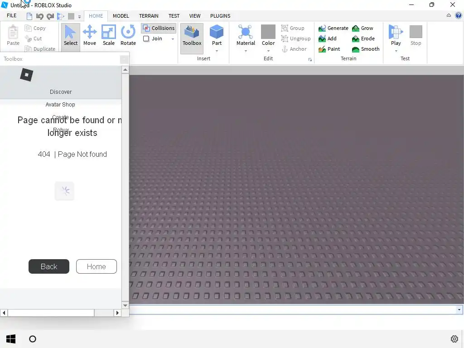
Task: Expand the Color dropdown arrow
Action: (x=268, y=51)
